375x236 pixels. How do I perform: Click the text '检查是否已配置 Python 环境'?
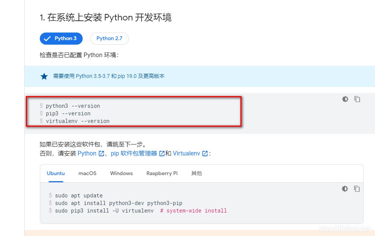[x=79, y=55]
